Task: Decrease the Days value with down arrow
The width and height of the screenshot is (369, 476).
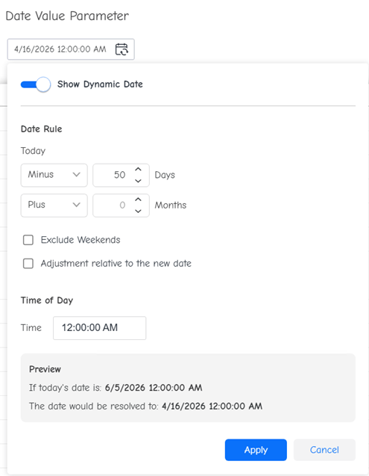Action: 138,181
